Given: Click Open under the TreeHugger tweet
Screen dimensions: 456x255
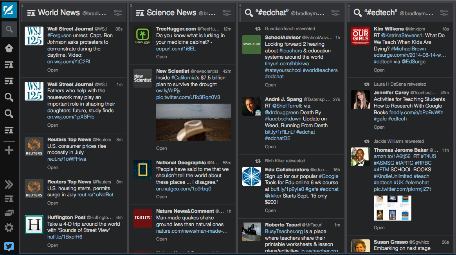Looking at the screenshot, I should 162,57.
